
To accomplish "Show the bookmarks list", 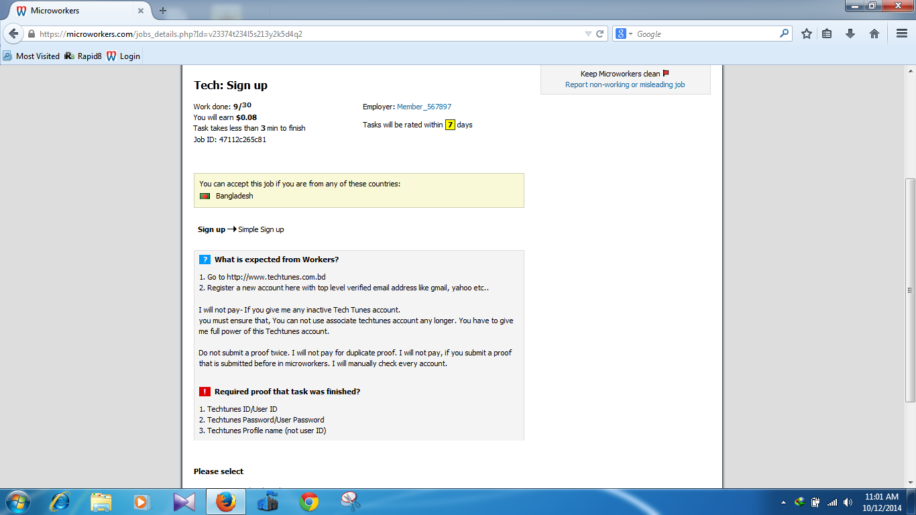I will (827, 34).
